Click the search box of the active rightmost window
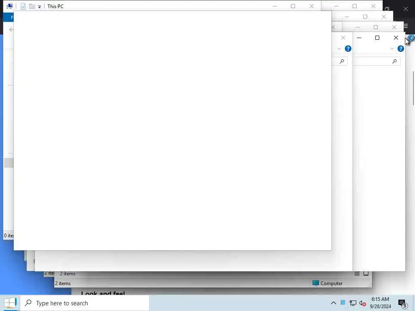The height and width of the screenshot is (311, 415). pyautogui.click(x=376, y=62)
